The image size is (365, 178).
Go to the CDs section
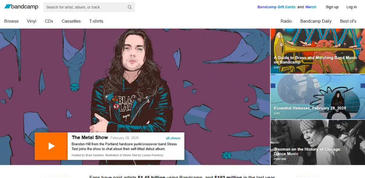click(x=49, y=21)
